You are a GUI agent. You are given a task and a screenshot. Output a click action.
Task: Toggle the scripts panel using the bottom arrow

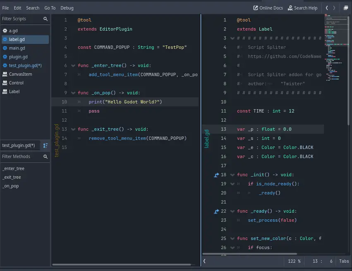tap(205, 261)
